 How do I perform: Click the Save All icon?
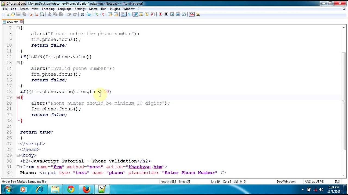click(x=24, y=14)
